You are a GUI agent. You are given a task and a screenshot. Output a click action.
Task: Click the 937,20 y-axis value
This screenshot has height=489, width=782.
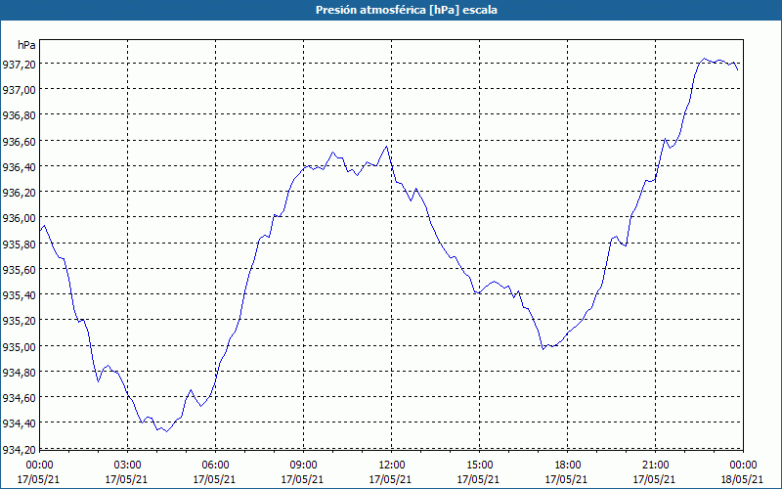[x=20, y=64]
